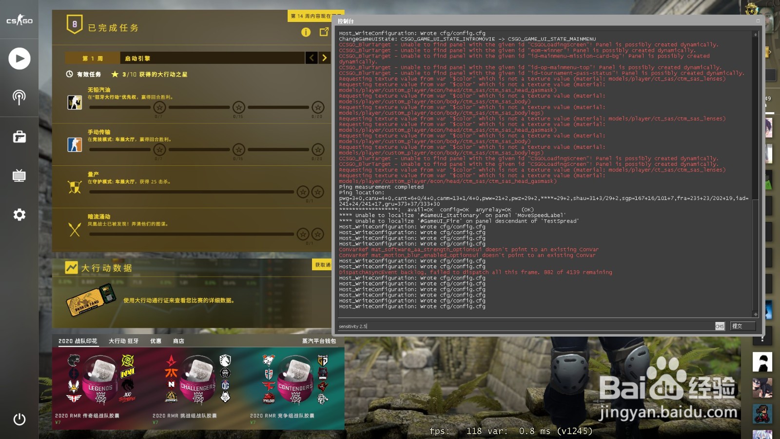Click the info icon on 已完成任务 panel
The height and width of the screenshot is (439, 780).
click(x=306, y=32)
